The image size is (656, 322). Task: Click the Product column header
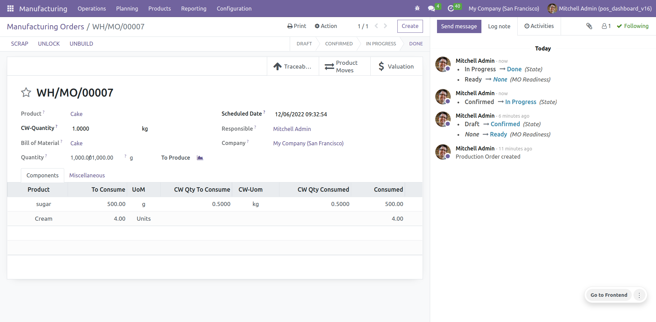(x=38, y=190)
